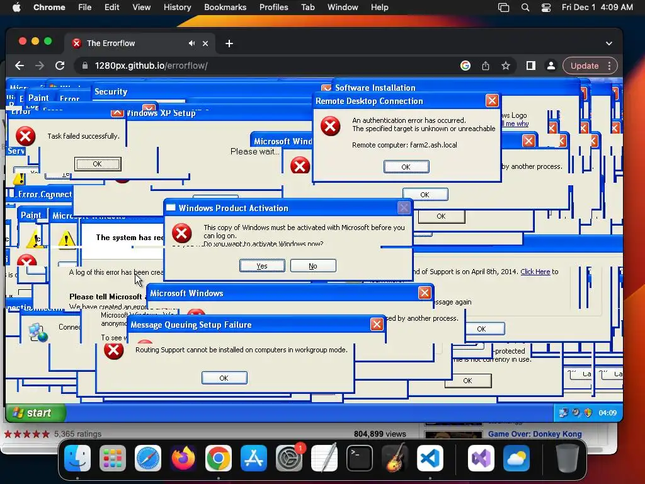Click the network tray icon in XP taskbar
Viewport: 645px width, 484px height.
point(563,413)
